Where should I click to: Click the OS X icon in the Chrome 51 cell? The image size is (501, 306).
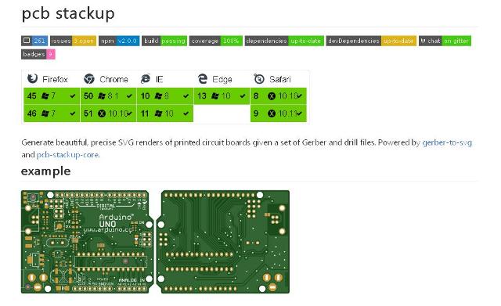(102, 113)
